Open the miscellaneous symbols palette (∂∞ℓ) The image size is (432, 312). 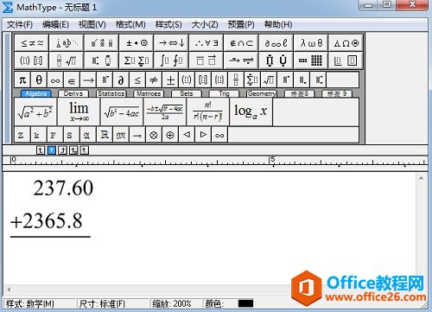(x=276, y=43)
